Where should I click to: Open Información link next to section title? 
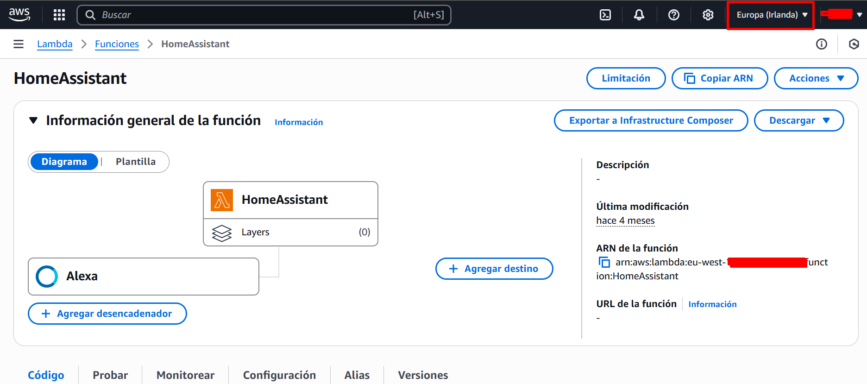coord(299,122)
